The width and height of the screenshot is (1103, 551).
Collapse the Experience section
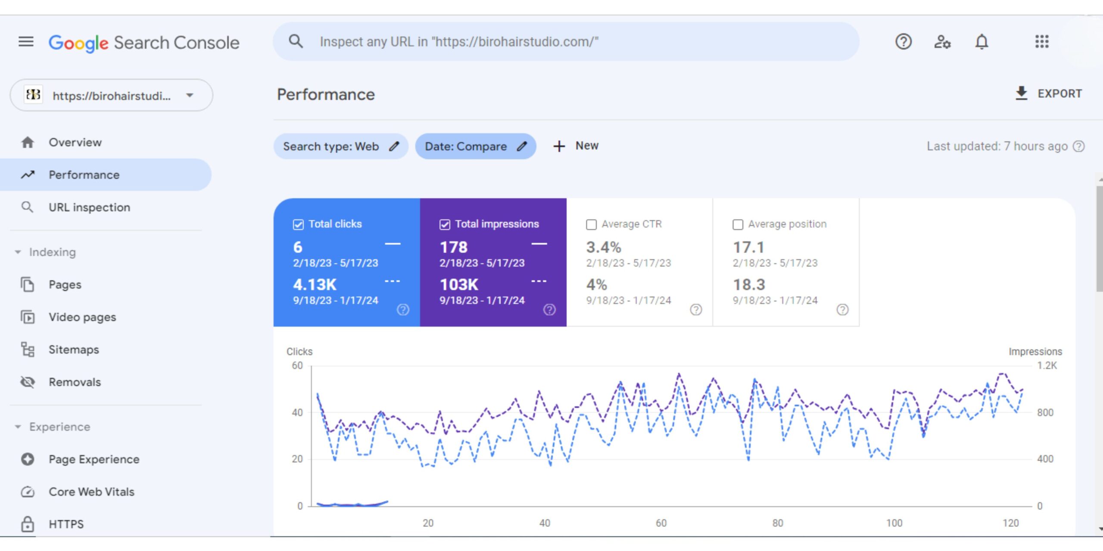18,427
